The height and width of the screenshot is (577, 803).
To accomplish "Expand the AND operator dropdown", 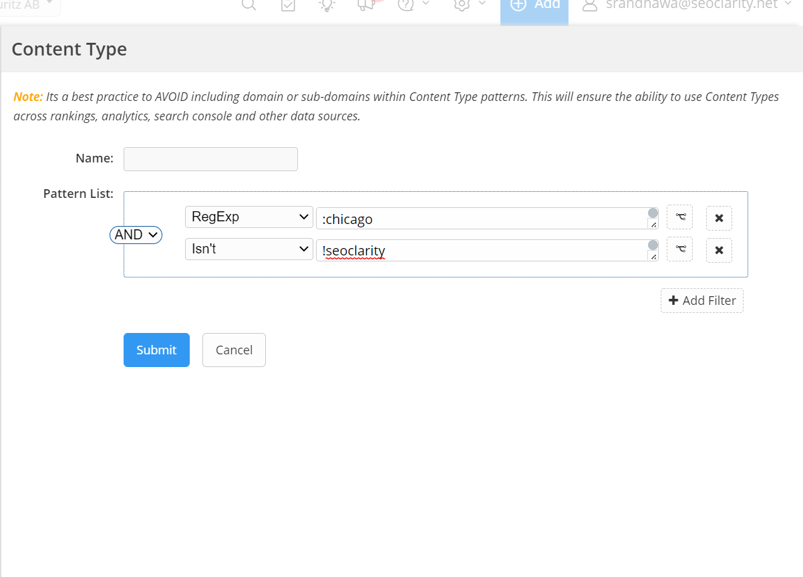I will [136, 235].
